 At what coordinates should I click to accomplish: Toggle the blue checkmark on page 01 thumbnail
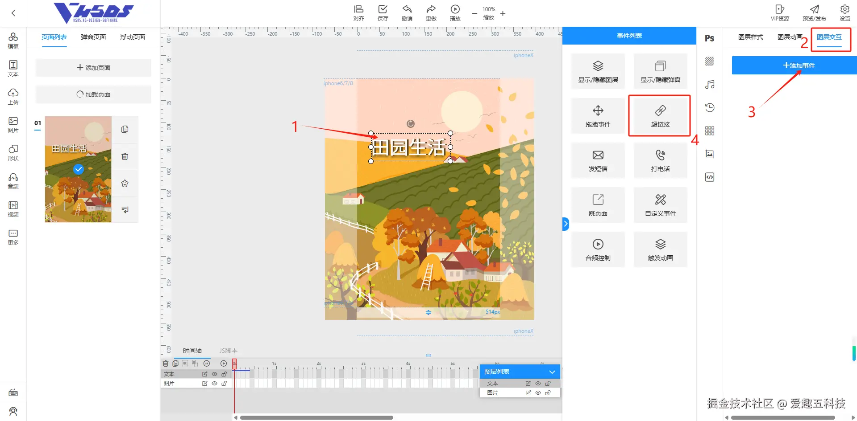coord(79,169)
